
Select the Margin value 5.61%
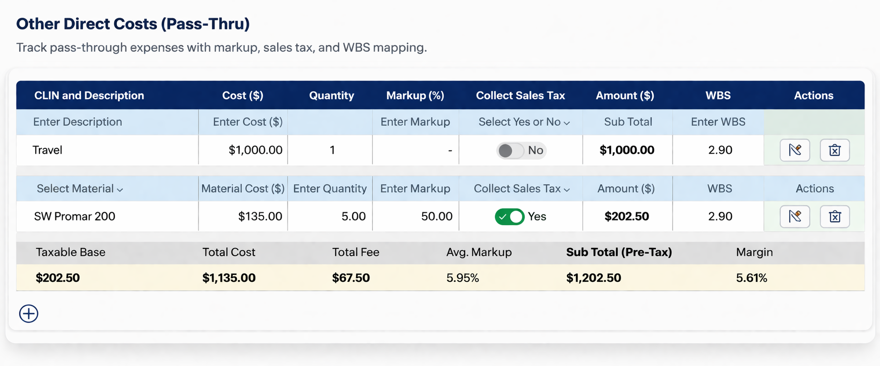751,278
